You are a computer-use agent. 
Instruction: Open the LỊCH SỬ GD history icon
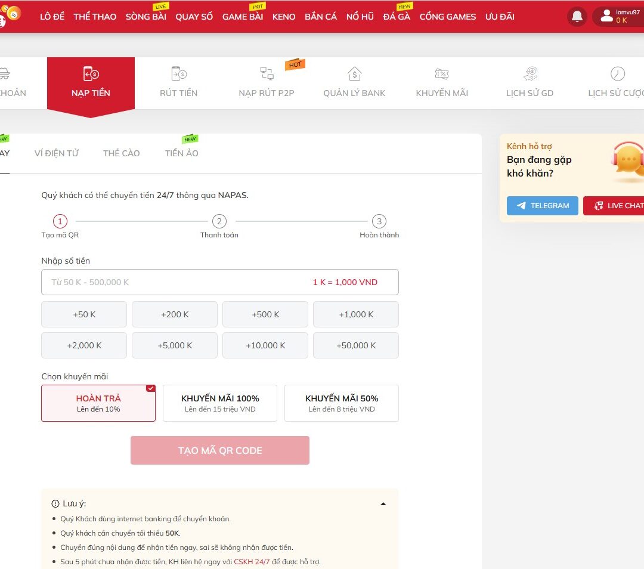tap(530, 74)
